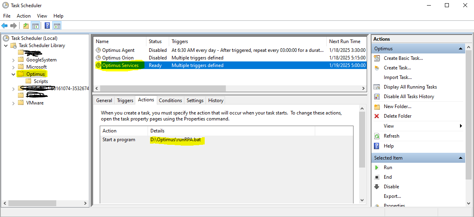Click the Back arrow toolbar icon
474x217 pixels.
(x=4, y=26)
